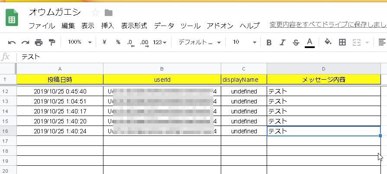The height and width of the screenshot is (174, 387).
Task: Click the 変更内容をすべてドライブに保存 link
Action: (x=327, y=25)
